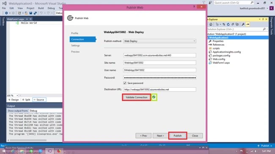Open the Debug solution configuration dropdown
275x154 pixels.
(x=59, y=13)
